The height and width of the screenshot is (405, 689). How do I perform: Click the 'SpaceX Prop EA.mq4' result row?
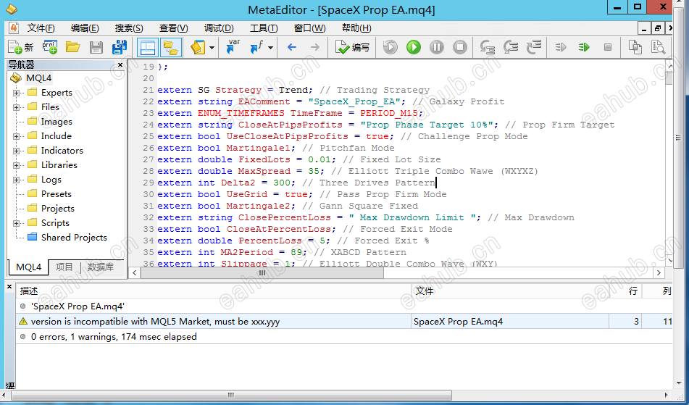click(344, 306)
